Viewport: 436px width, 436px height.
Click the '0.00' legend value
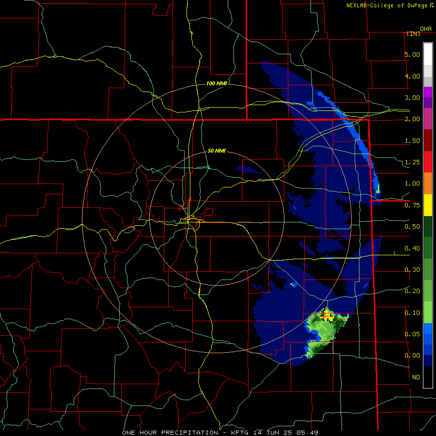click(412, 356)
